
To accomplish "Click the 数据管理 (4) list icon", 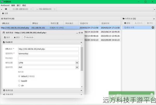I will pyautogui.click(x=2, y=19).
